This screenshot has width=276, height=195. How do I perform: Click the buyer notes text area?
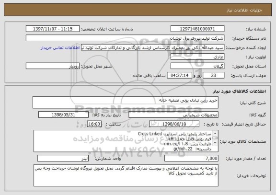tap(126, 175)
